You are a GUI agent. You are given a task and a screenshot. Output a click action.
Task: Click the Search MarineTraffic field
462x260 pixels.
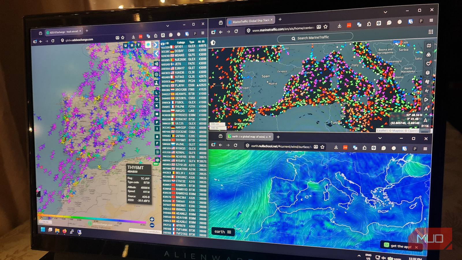coord(315,38)
